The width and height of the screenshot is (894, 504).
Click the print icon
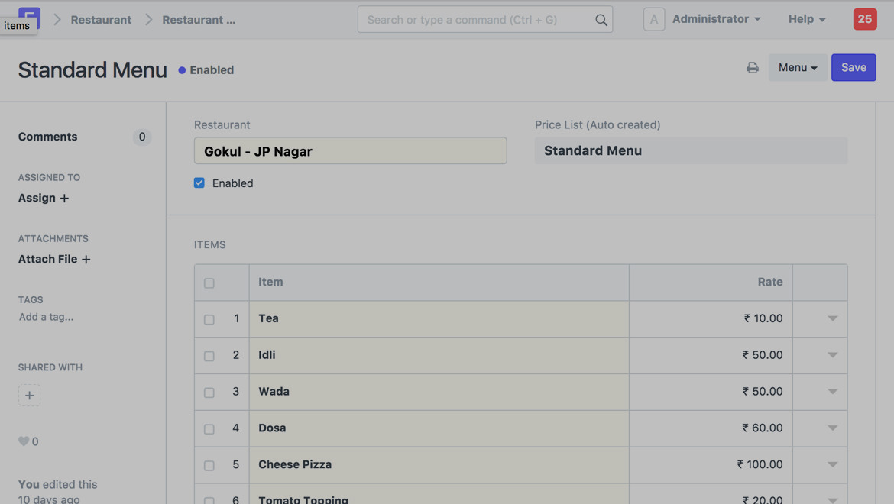click(x=753, y=68)
